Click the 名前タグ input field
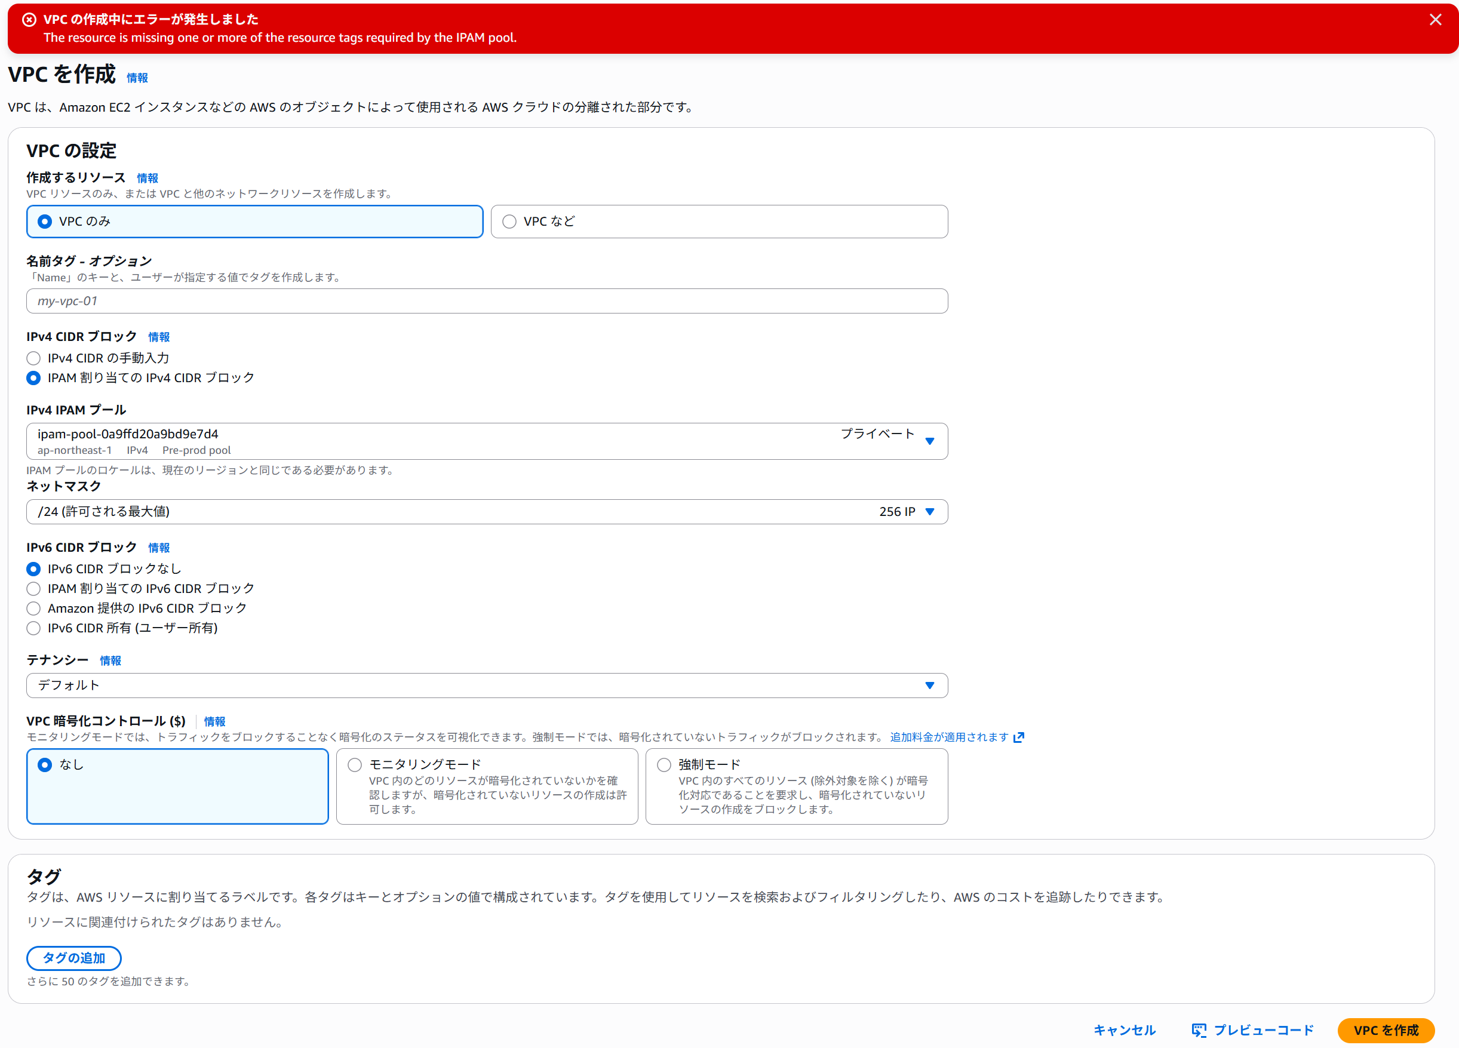This screenshot has height=1048, width=1459. [487, 301]
